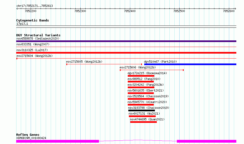This screenshot has height=144, width=244.
Task: Select the red bar under nsv5945770
Action: (141, 105)
